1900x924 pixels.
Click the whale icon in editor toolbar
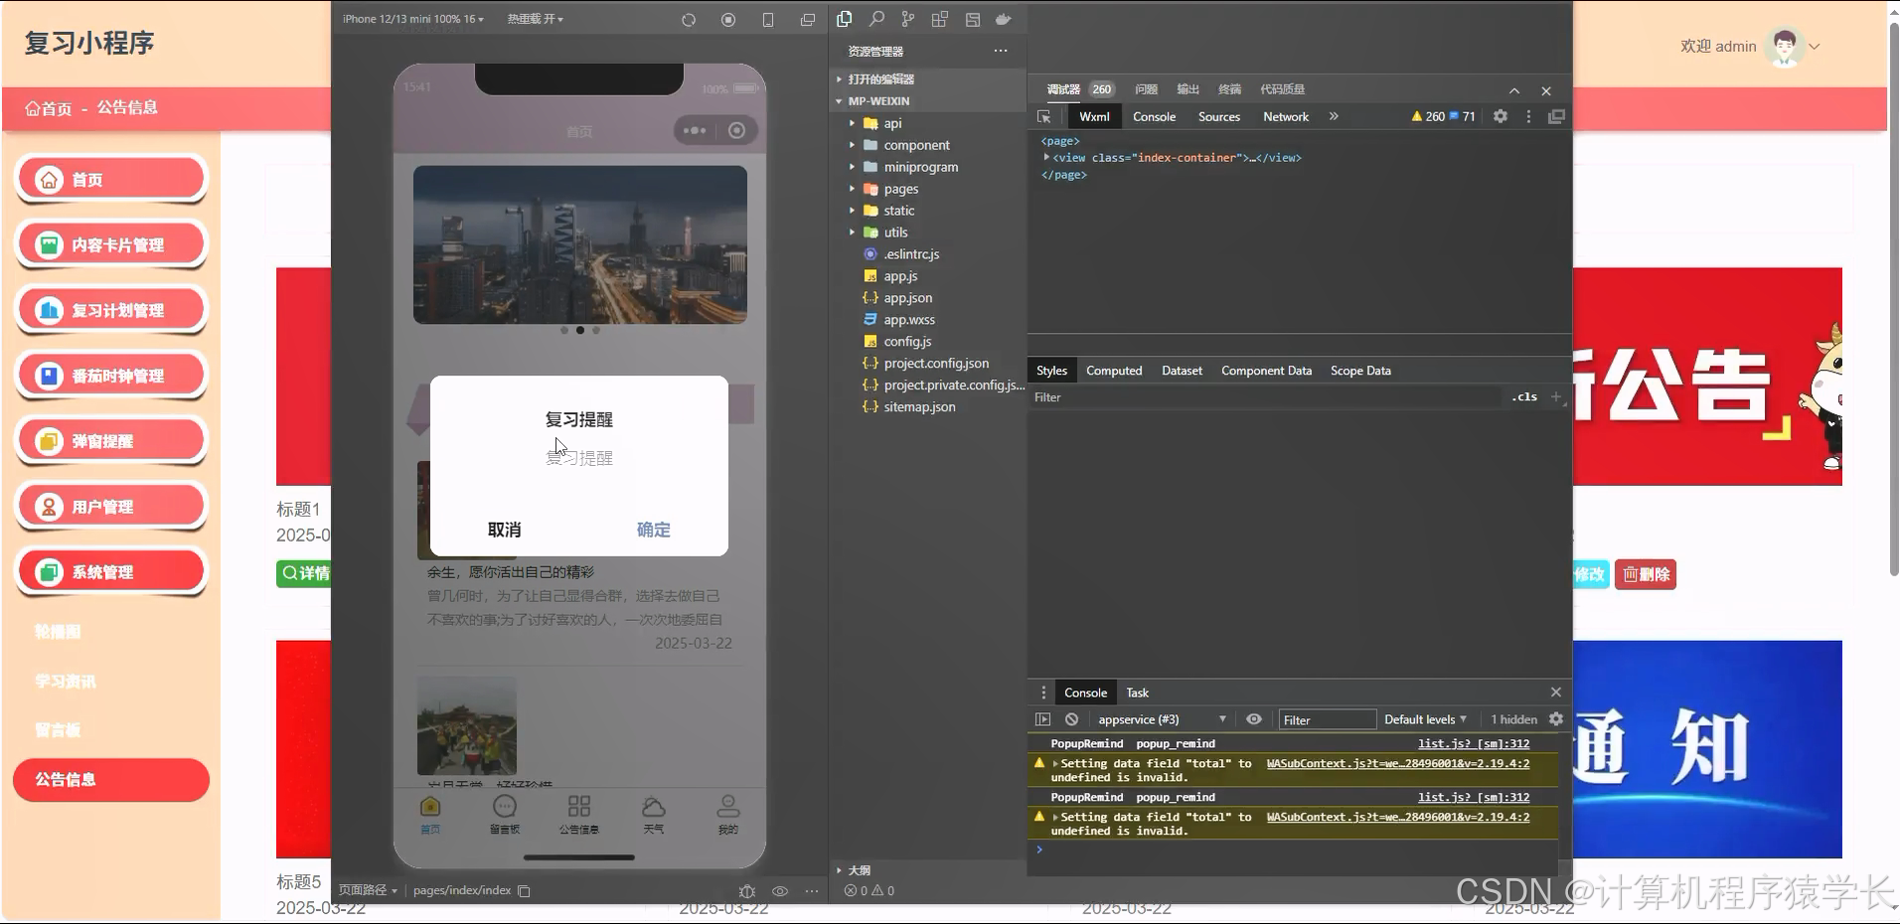coord(1004,19)
